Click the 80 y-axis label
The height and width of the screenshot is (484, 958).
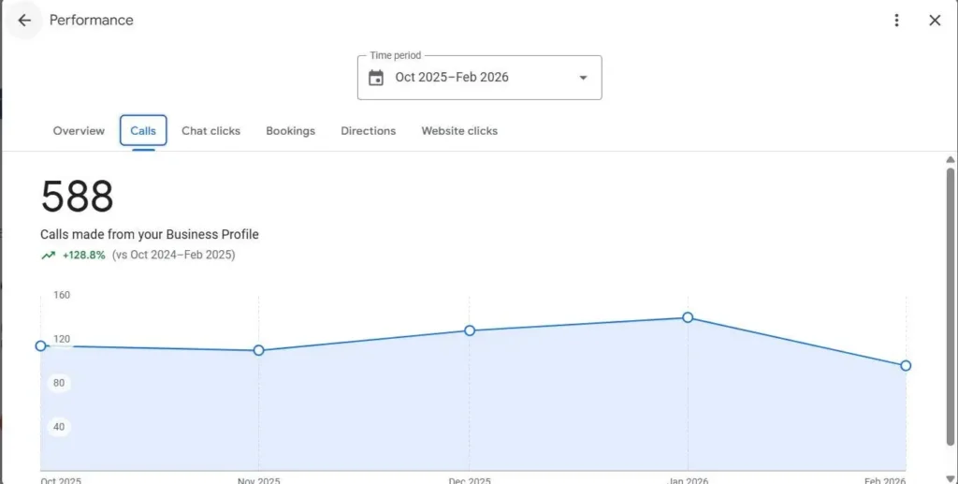coord(59,383)
